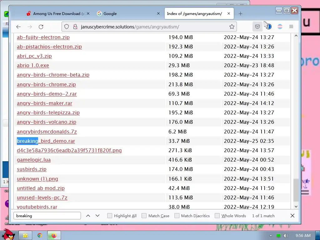Download abrio 1.0.exe

(x=33, y=66)
